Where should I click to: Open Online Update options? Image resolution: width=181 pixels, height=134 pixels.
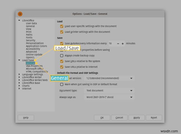[34, 55]
